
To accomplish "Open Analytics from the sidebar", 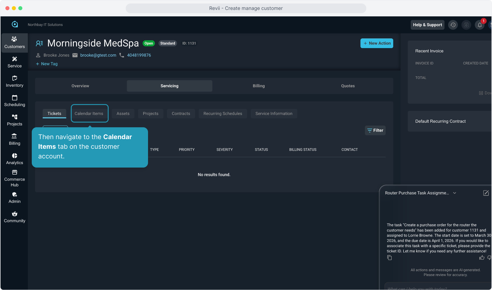I will click(x=15, y=159).
